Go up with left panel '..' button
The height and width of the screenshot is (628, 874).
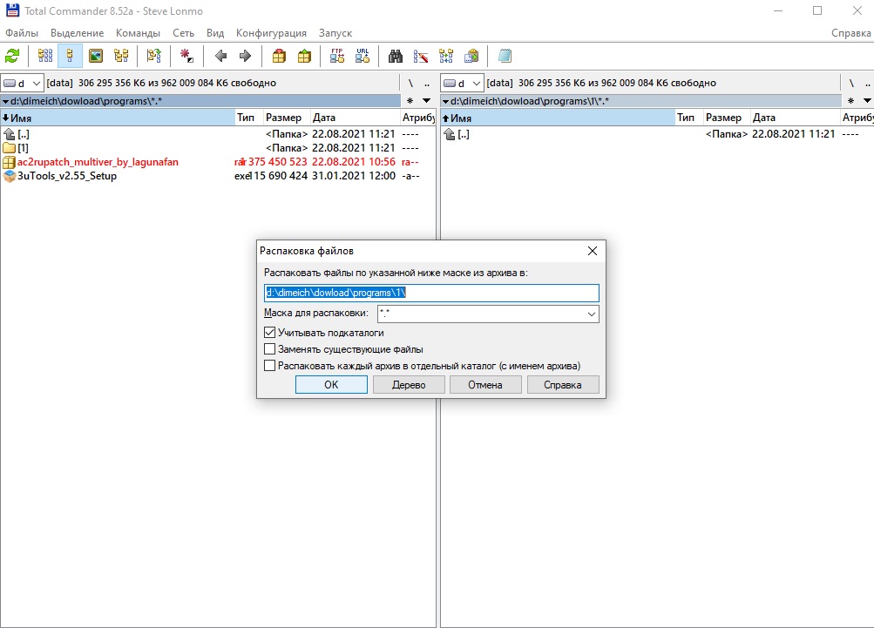click(x=427, y=83)
